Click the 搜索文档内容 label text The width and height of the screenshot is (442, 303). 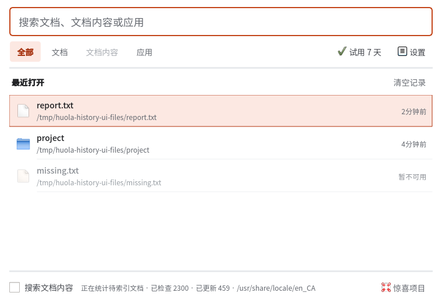(49, 288)
